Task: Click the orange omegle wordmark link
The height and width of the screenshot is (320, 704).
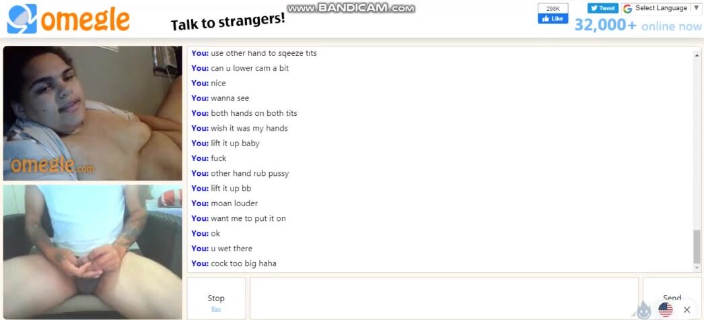Action: pyautogui.click(x=85, y=19)
